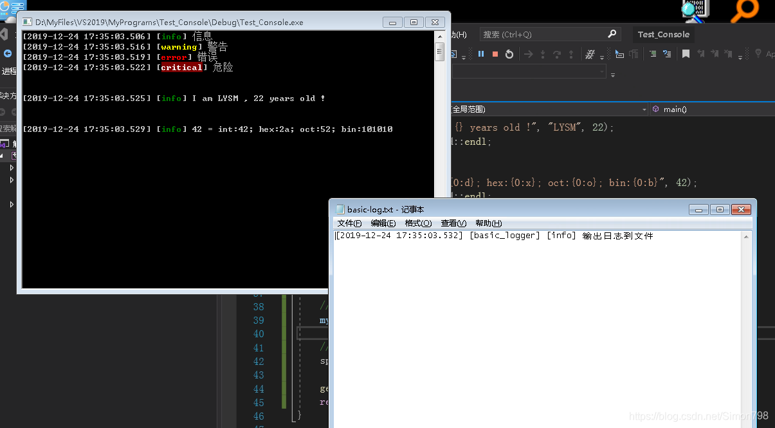Screen dimensions: 775x428
Task: Open the 帮助(H) menu in Notepad
Action: [489, 223]
